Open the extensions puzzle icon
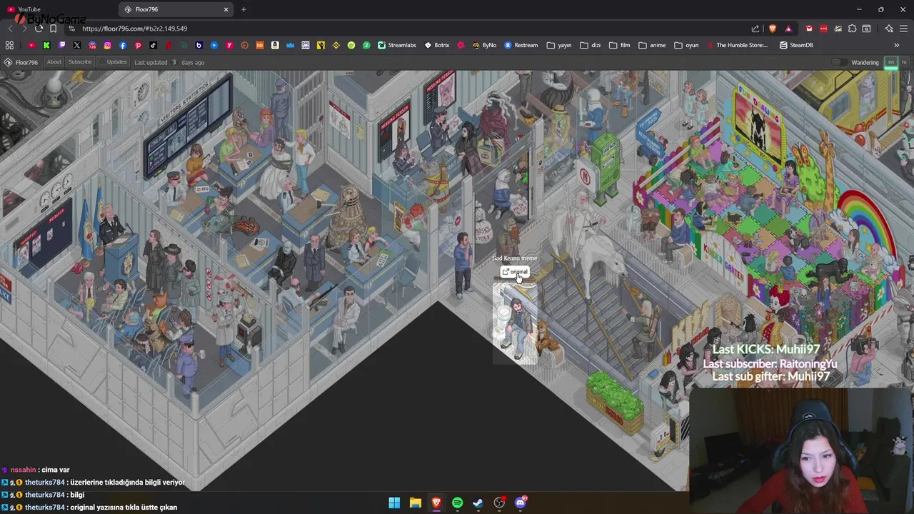 coord(852,29)
